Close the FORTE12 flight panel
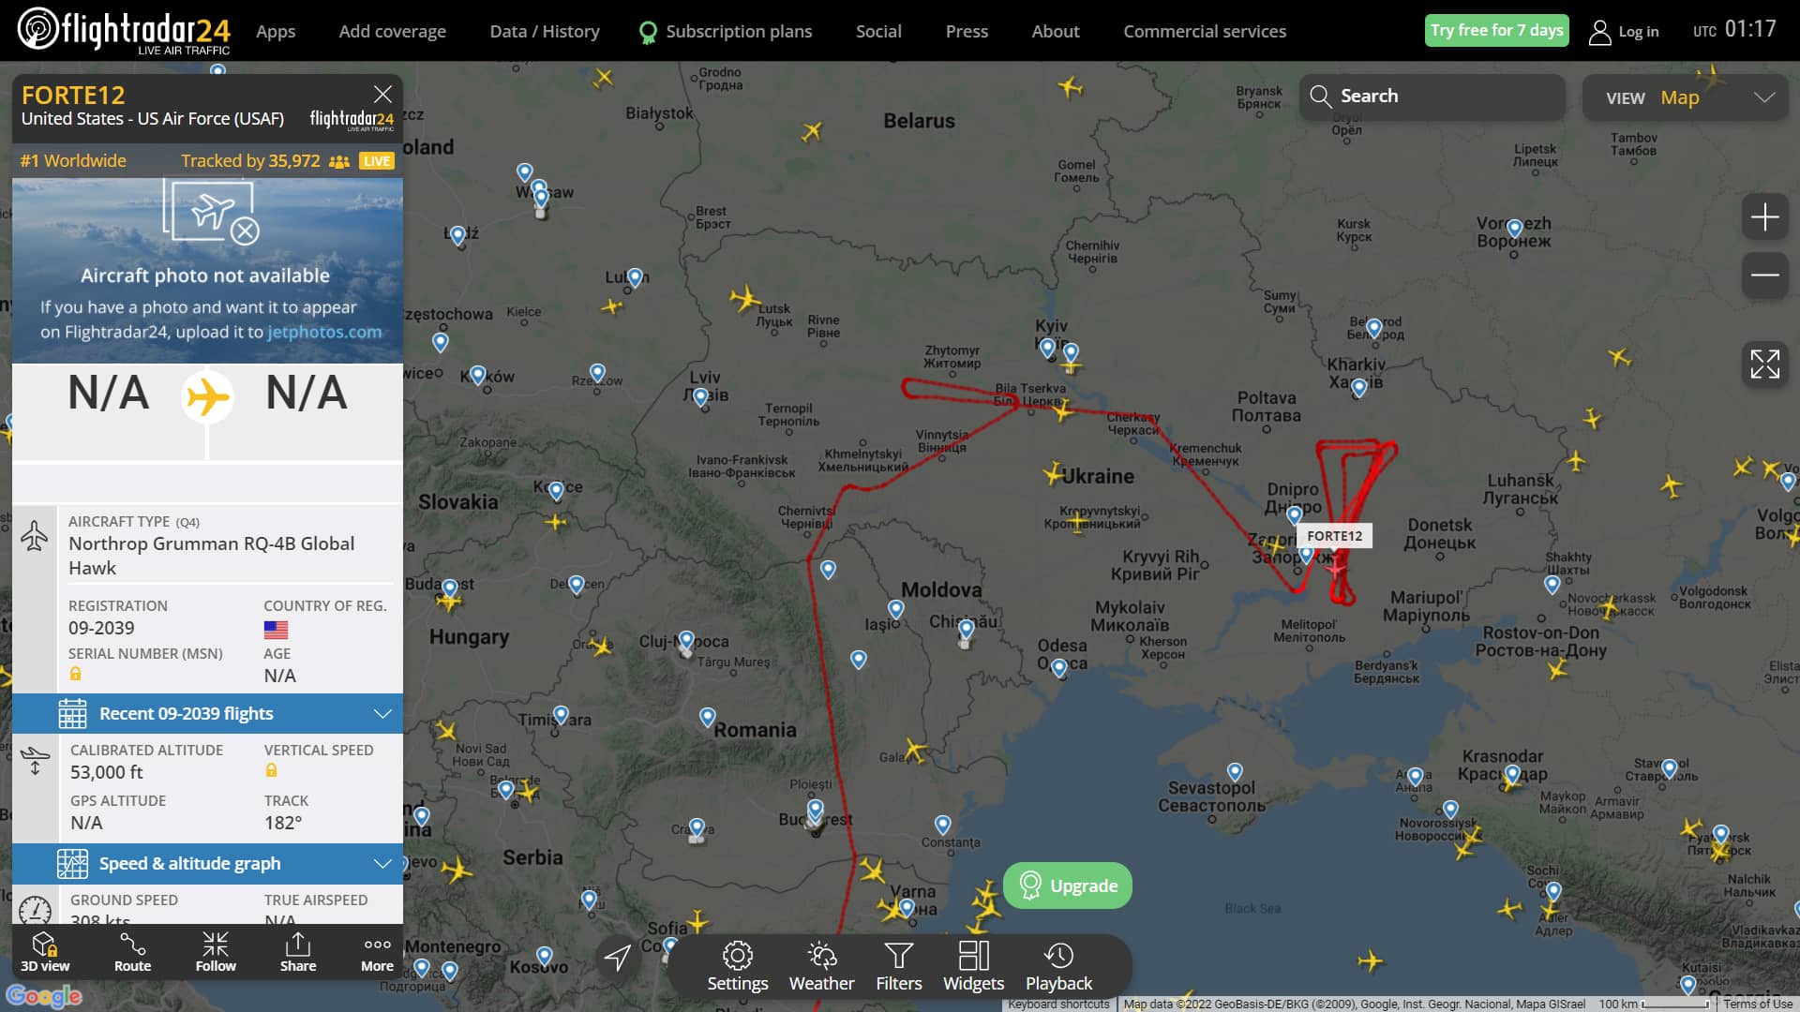The height and width of the screenshot is (1012, 1800). coord(382,94)
